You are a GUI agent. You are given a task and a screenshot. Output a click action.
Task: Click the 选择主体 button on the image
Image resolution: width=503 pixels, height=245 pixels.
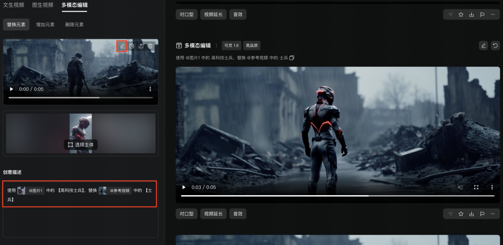coord(81,145)
